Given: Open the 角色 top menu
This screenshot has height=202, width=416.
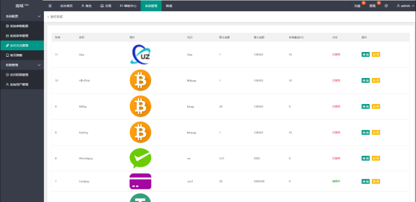Looking at the screenshot, I should point(87,6).
